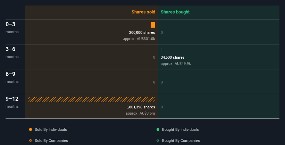285x145 pixels.
Task: Select the 3–6 months row label
Action: [12, 52]
